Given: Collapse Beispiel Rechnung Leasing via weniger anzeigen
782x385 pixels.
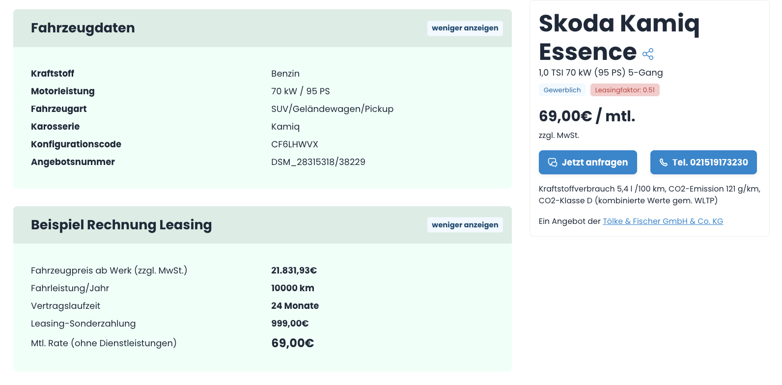Looking at the screenshot, I should point(465,225).
